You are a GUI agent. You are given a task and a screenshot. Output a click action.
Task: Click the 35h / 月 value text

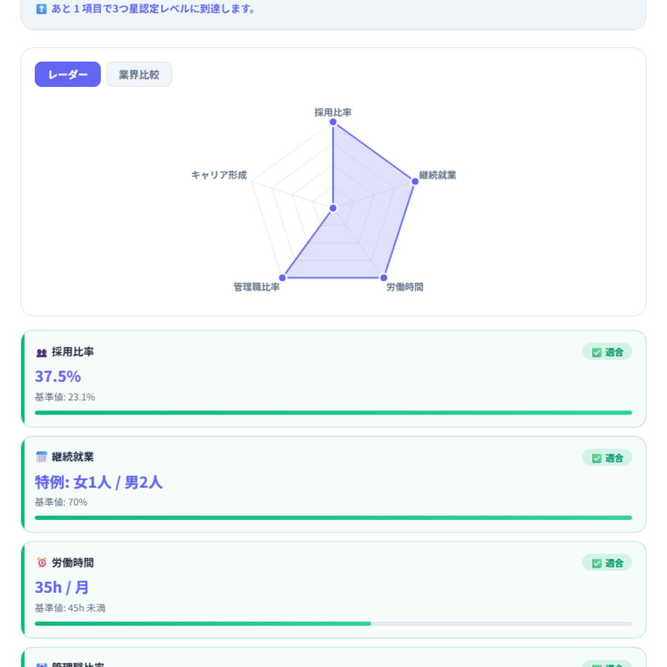[x=62, y=587]
